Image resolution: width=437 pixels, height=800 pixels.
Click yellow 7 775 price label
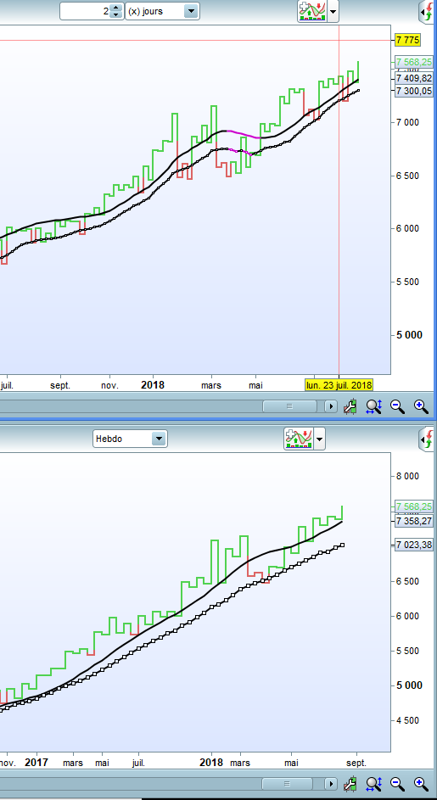(407, 40)
